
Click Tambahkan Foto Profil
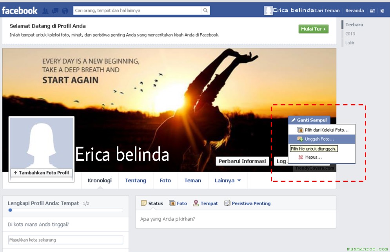[x=42, y=173]
